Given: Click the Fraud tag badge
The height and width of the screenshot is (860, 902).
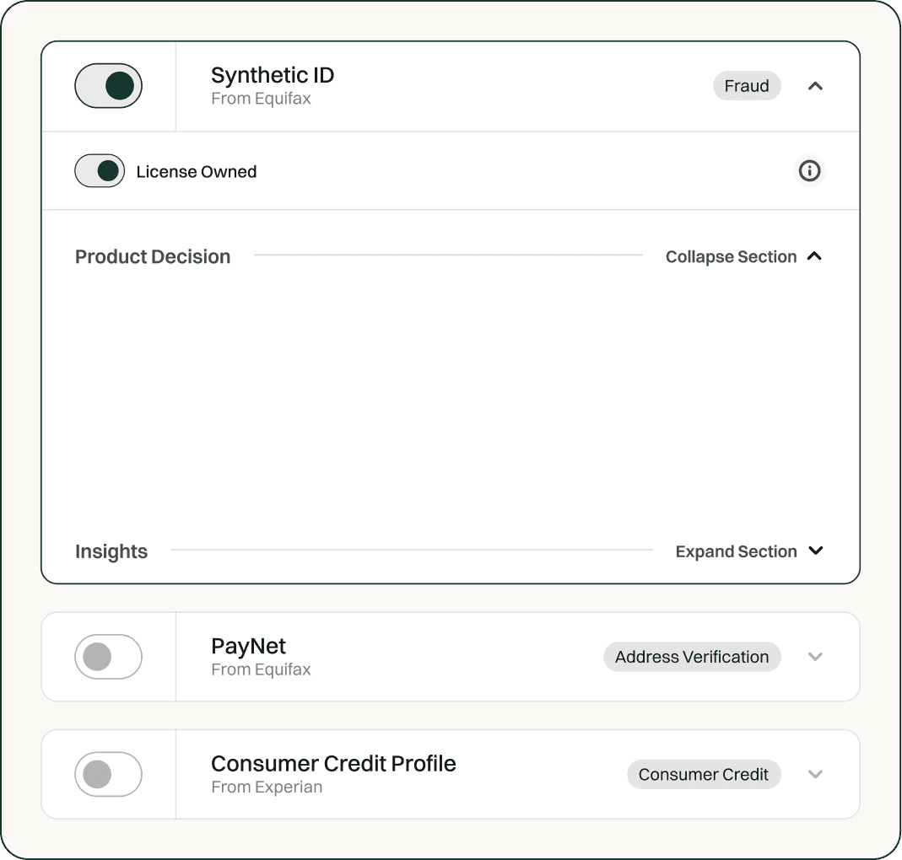Looking at the screenshot, I should tap(747, 86).
